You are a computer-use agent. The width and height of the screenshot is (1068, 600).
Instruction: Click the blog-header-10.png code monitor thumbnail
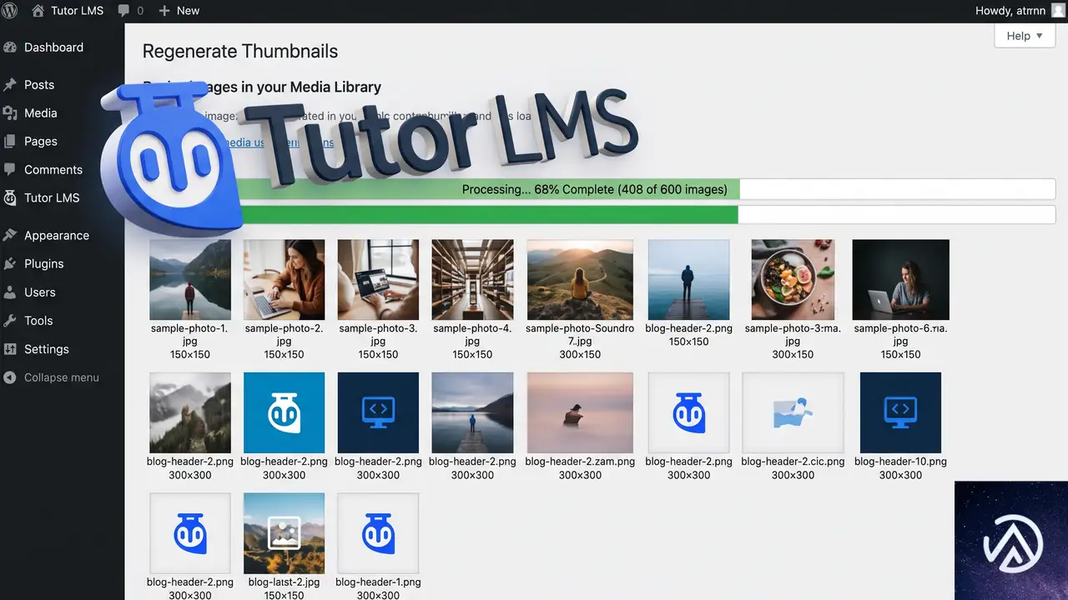pos(900,412)
